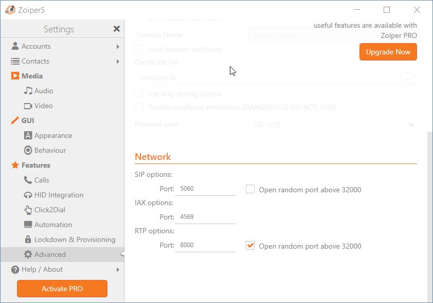Click the Features star icon
The image size is (433, 303).
point(15,165)
